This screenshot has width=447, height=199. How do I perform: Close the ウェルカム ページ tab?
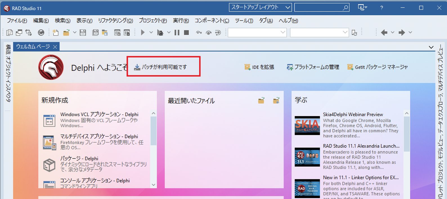tap(55, 47)
